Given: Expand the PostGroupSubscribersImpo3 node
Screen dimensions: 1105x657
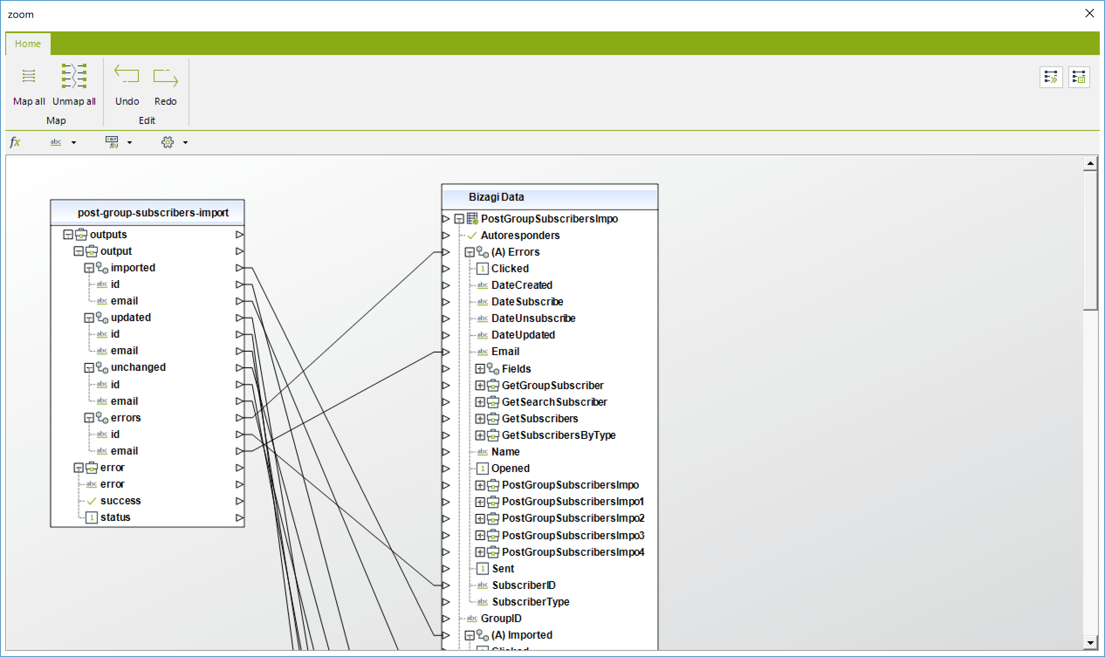Looking at the screenshot, I should point(480,536).
